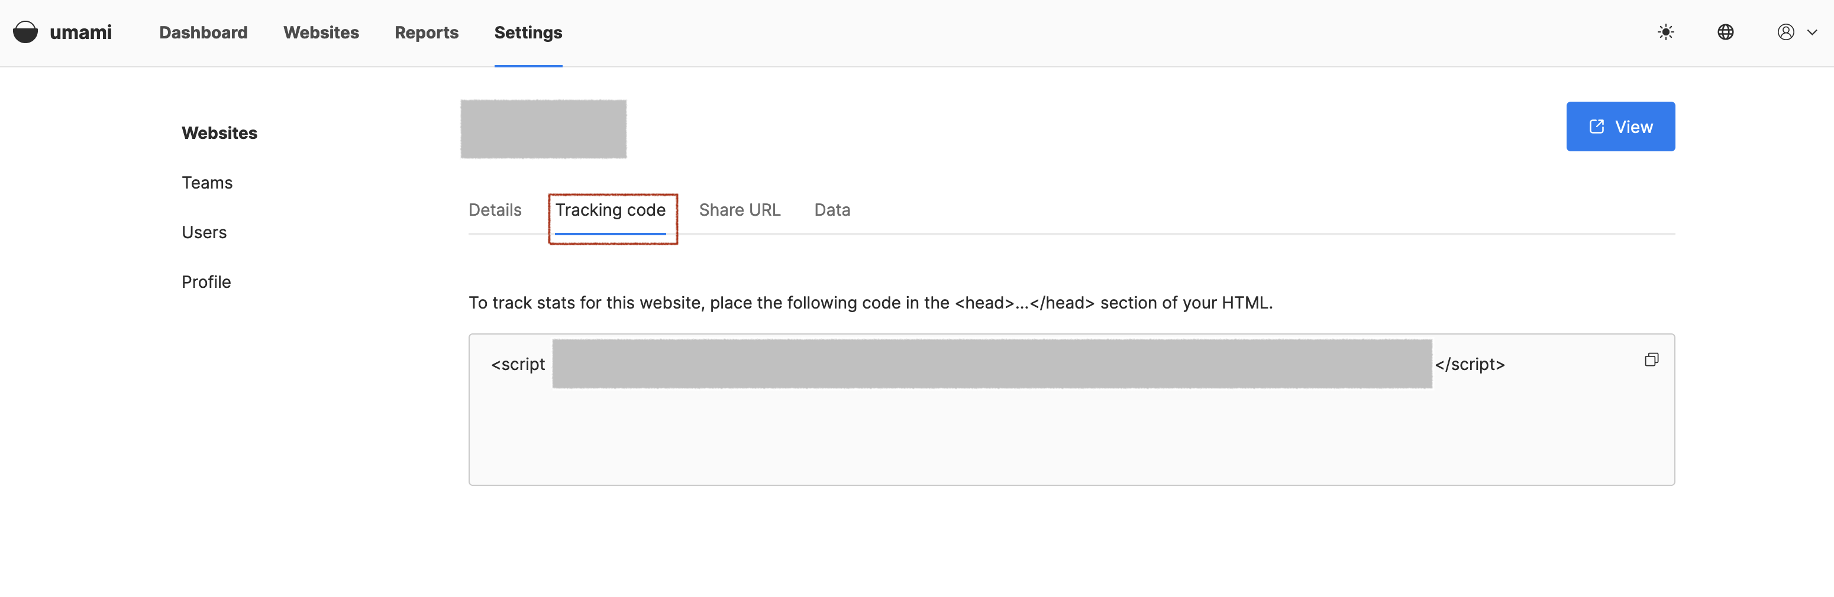Select the Tracking code tab
Screen dimensions: 1834x597
click(x=610, y=210)
